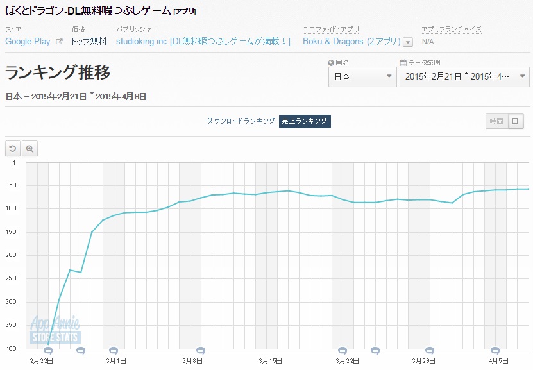Image resolution: width=533 pixels, height=370 pixels.
Task: Select the 売上ランキング tab
Action: [305, 121]
